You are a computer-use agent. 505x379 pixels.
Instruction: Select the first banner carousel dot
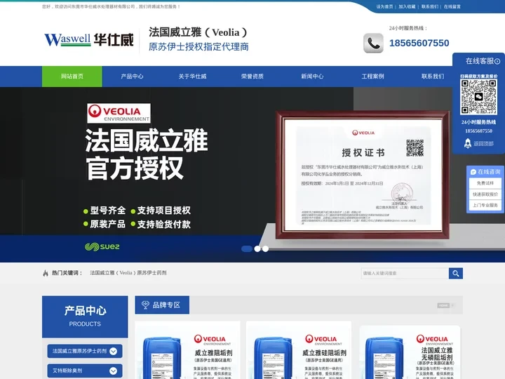point(247,248)
